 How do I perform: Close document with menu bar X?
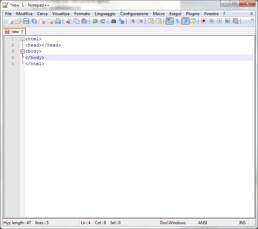251,14
